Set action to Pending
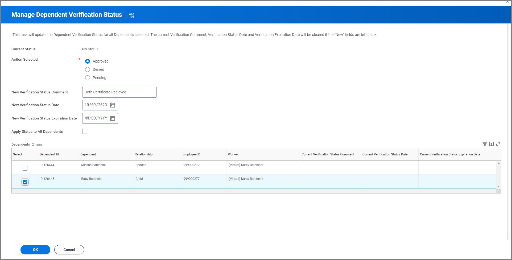 click(88, 78)
